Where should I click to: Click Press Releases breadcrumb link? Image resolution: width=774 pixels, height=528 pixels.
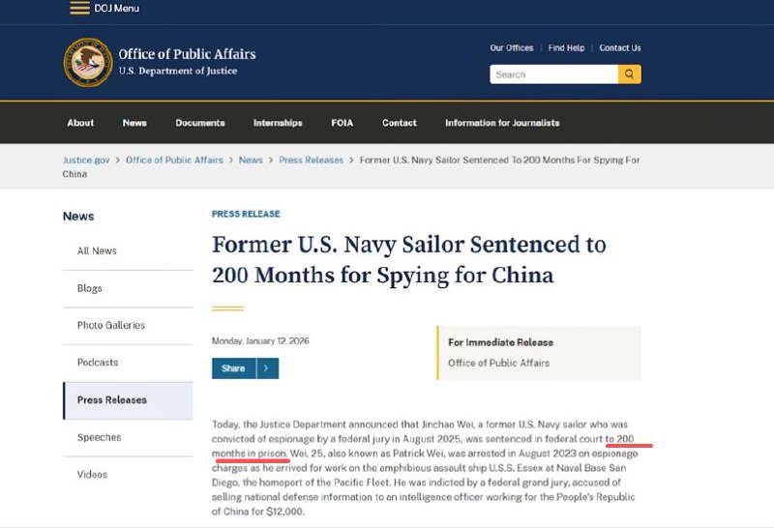311,160
